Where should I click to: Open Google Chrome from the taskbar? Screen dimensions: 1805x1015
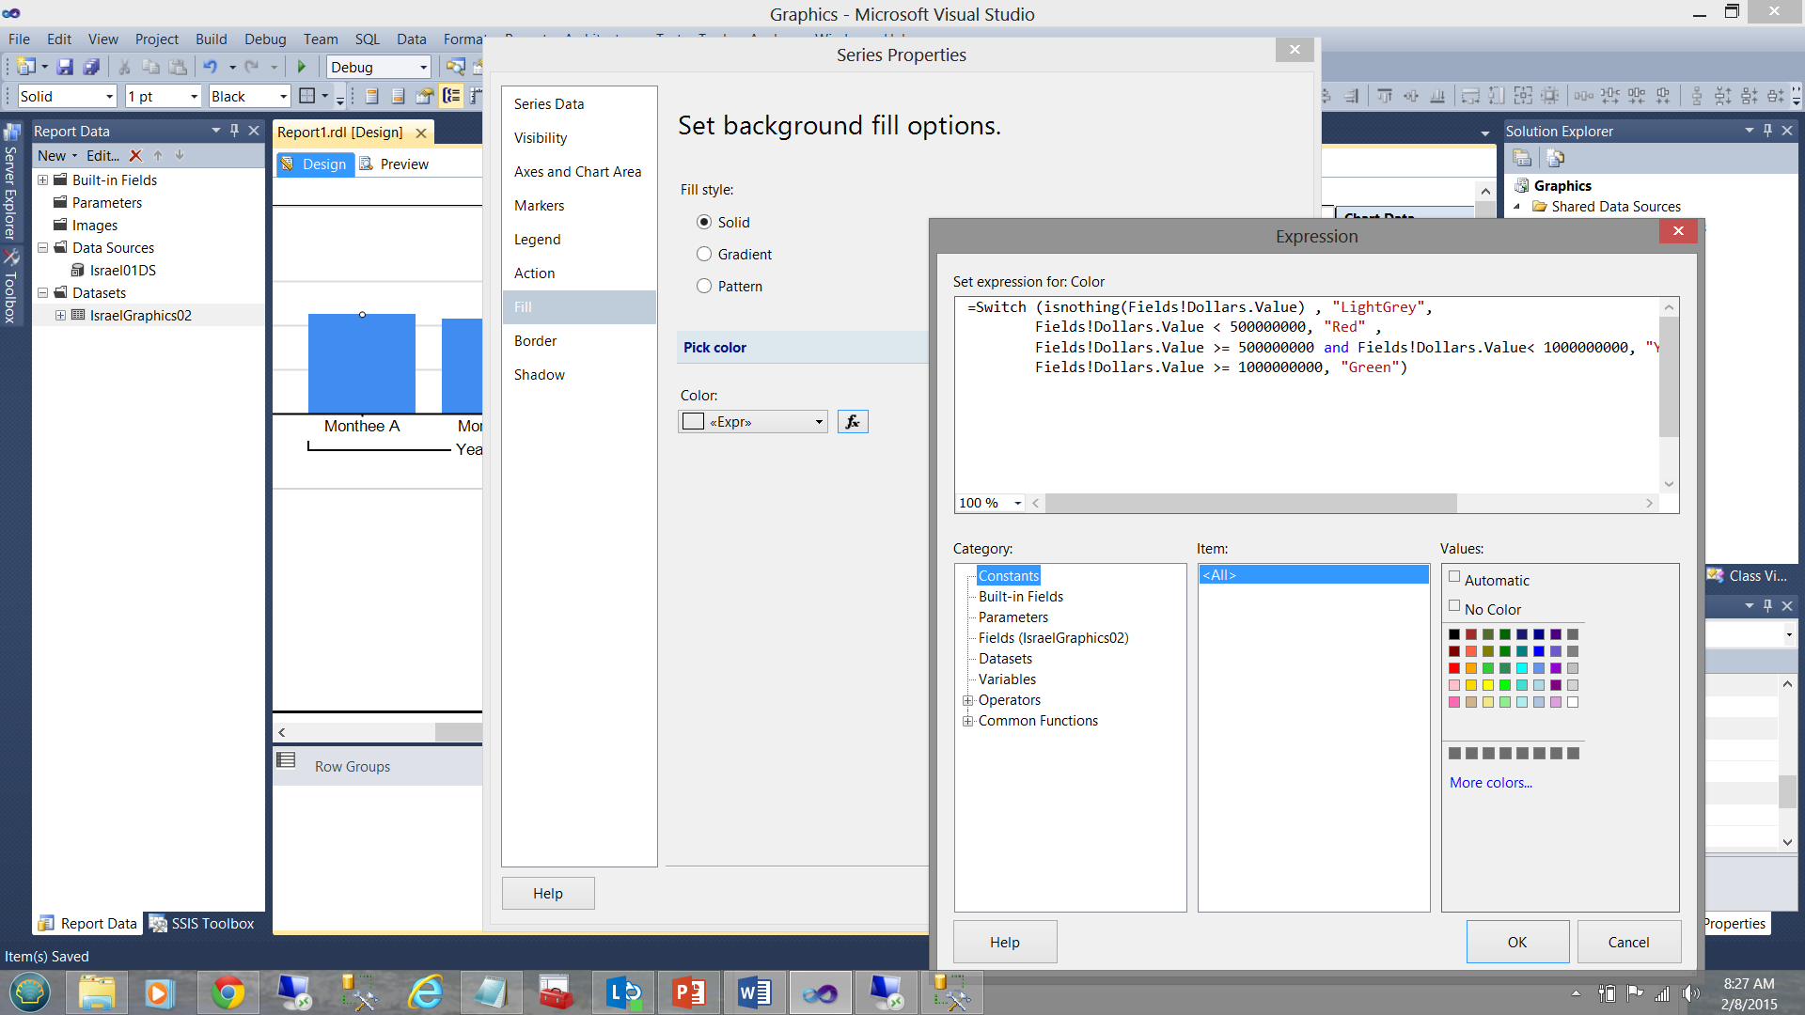(227, 992)
